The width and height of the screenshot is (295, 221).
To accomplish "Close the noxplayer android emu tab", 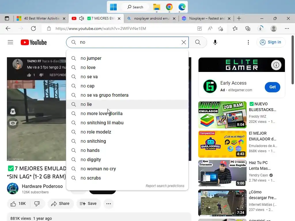I will 174,19.
